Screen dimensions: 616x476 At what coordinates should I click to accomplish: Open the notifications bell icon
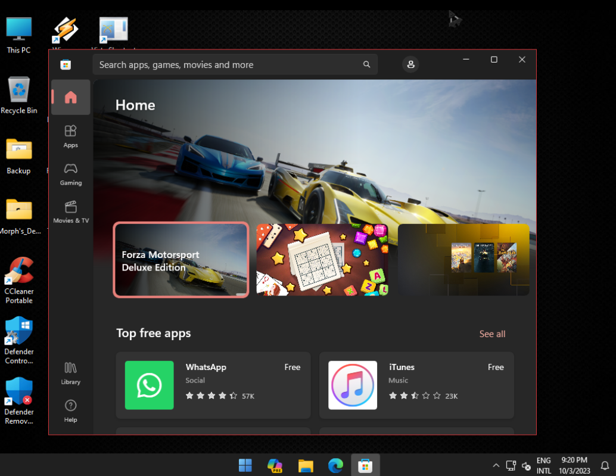point(605,466)
